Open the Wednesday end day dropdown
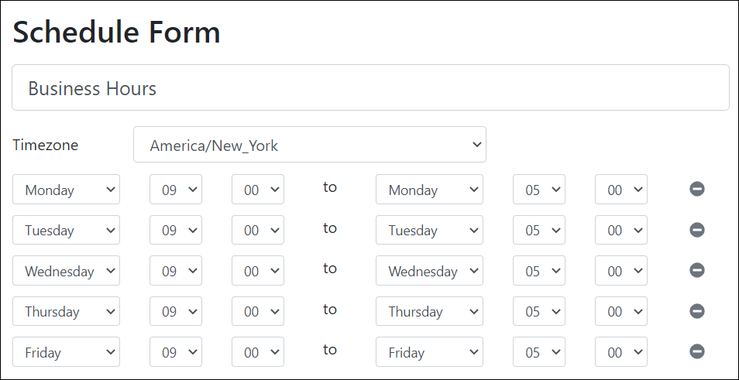Screen dimensions: 739x380 429,271
